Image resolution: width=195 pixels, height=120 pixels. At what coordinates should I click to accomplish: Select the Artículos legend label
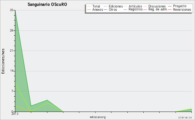(135, 6)
